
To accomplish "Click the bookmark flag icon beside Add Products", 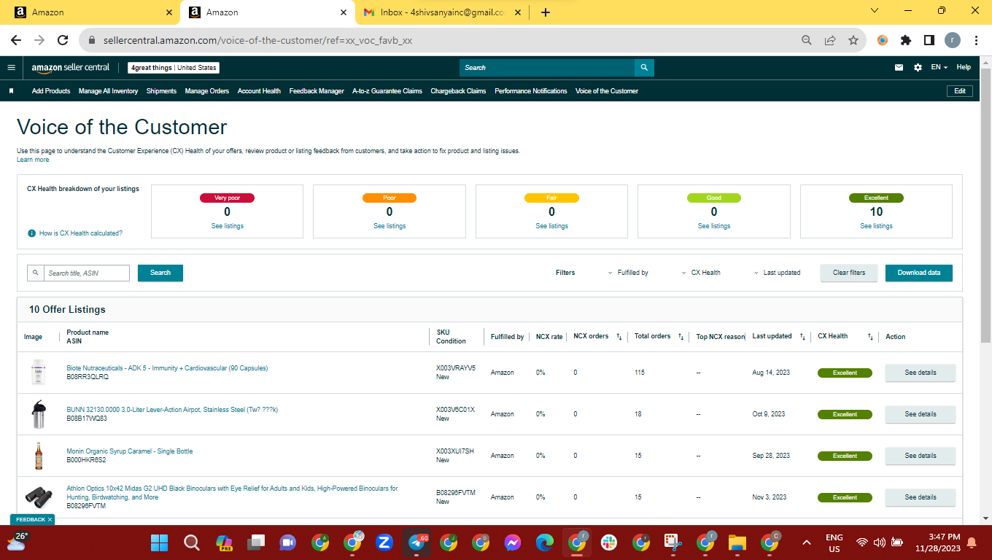I will (11, 91).
